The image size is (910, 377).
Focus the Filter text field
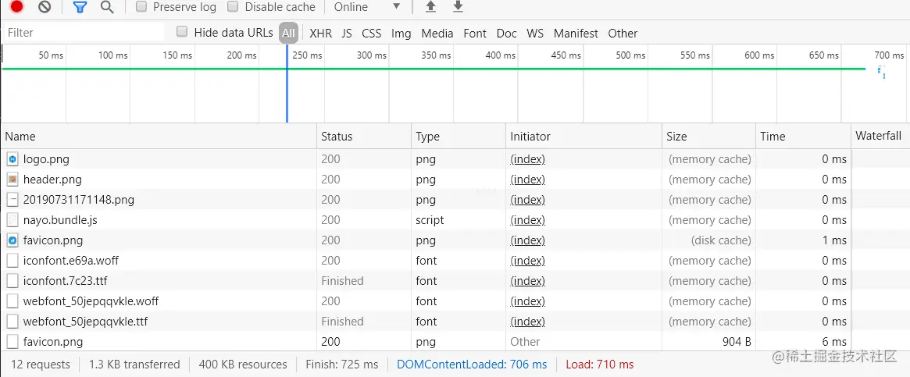click(x=84, y=33)
